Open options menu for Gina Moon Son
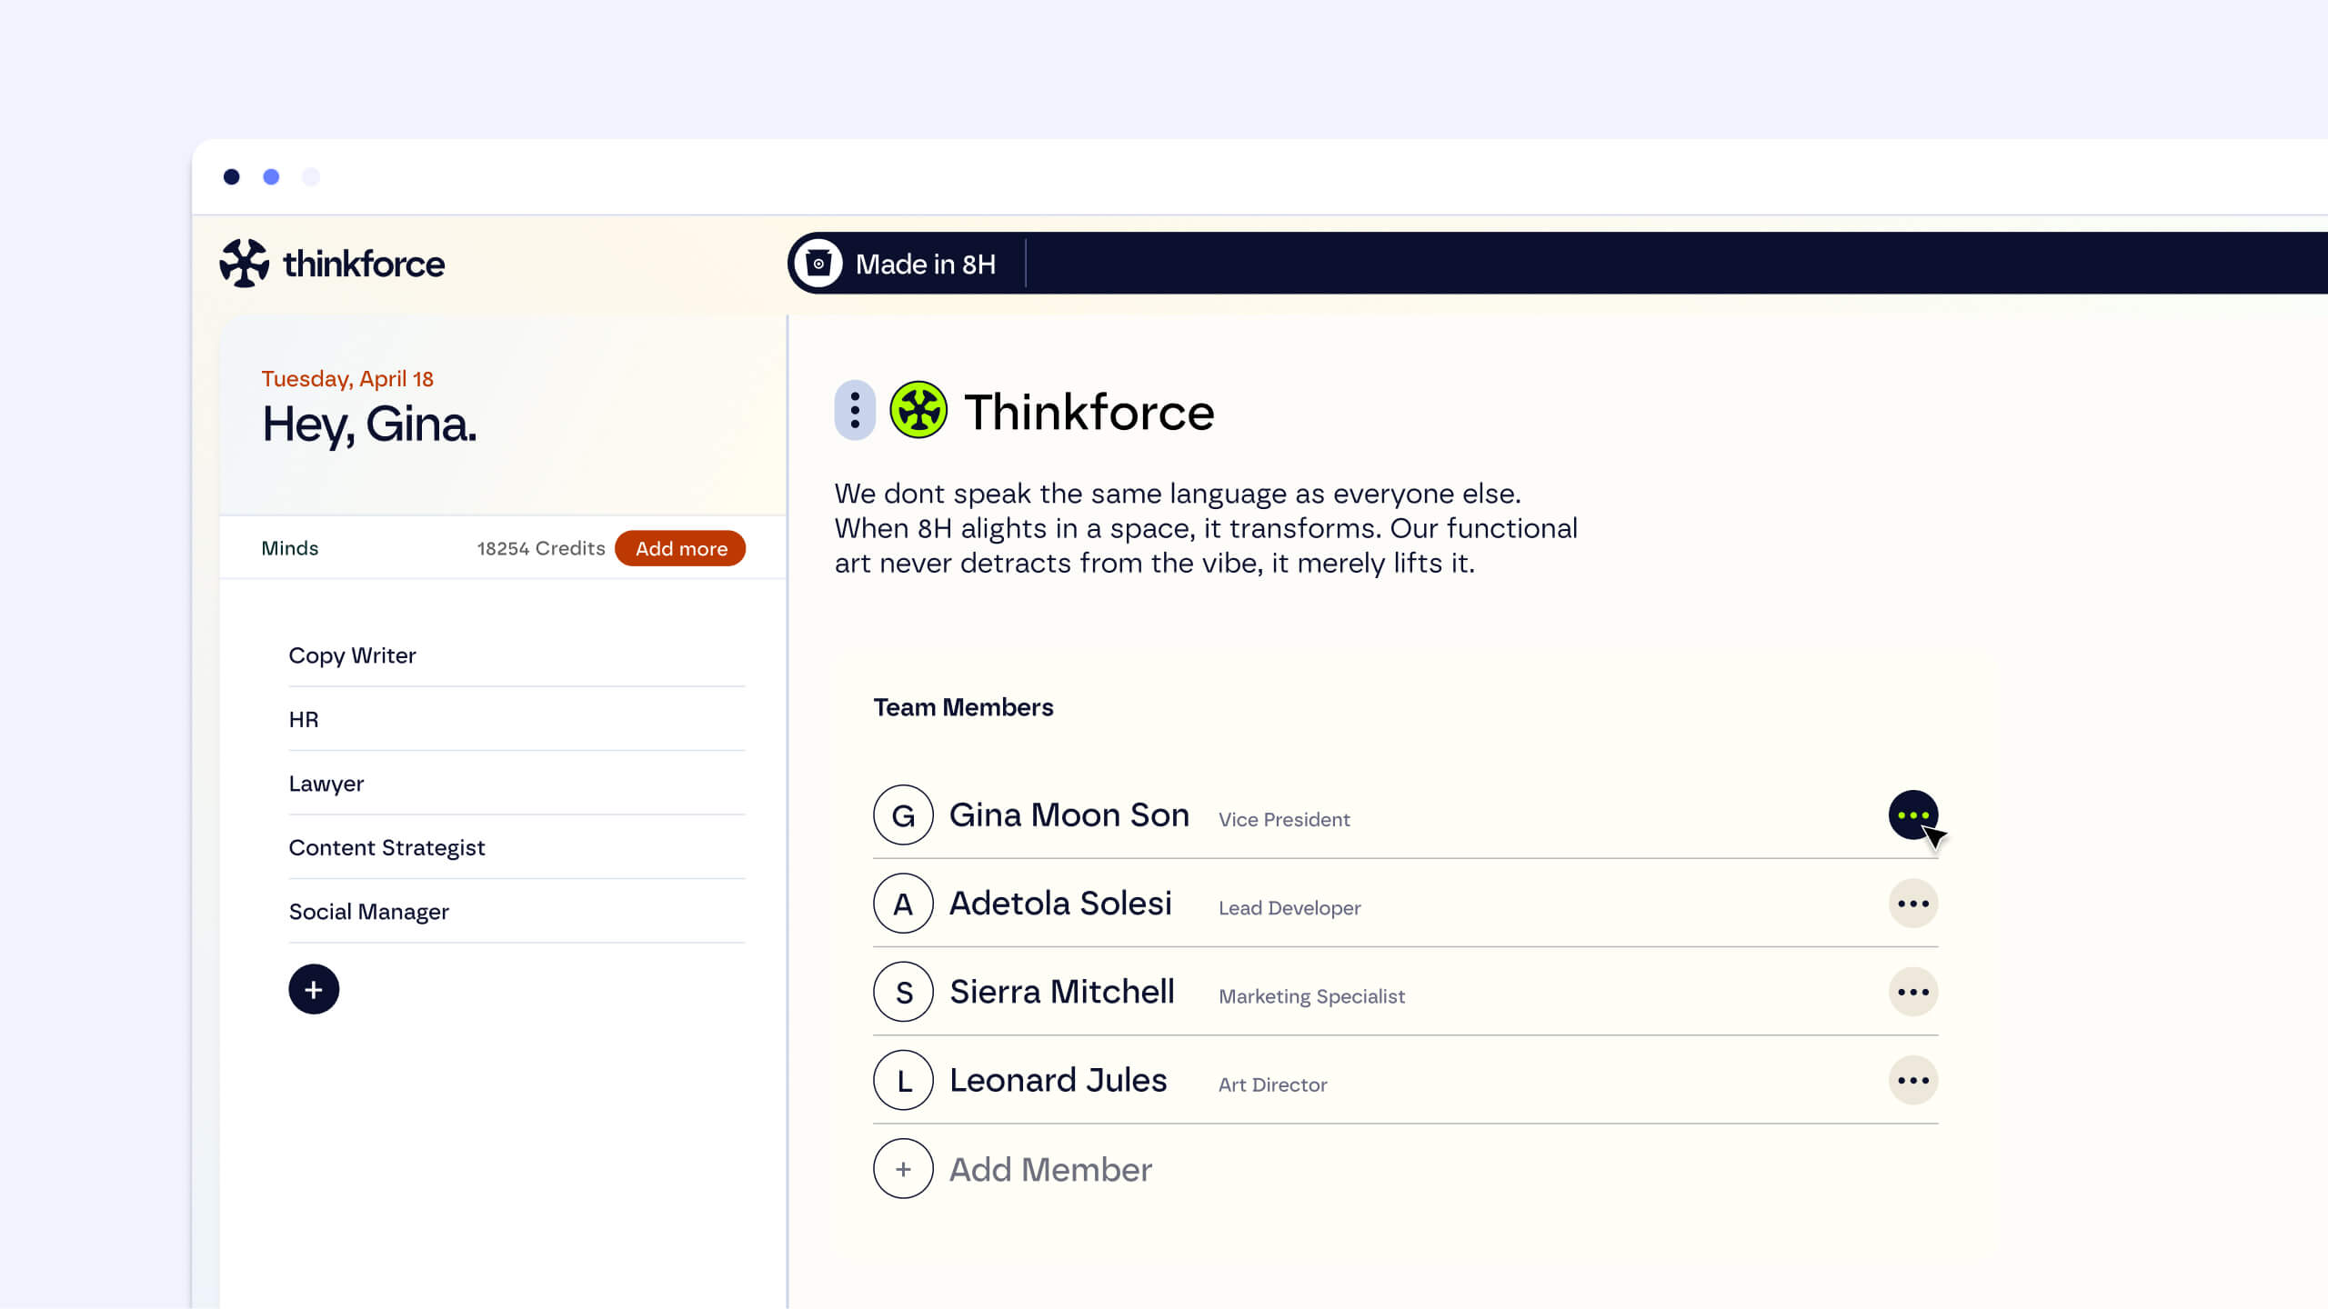The width and height of the screenshot is (2328, 1309). 1912,815
